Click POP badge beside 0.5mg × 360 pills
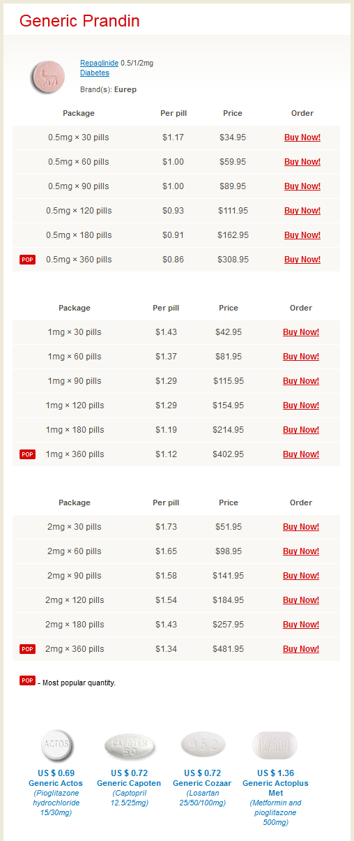This screenshot has height=841, width=354. coord(27,260)
